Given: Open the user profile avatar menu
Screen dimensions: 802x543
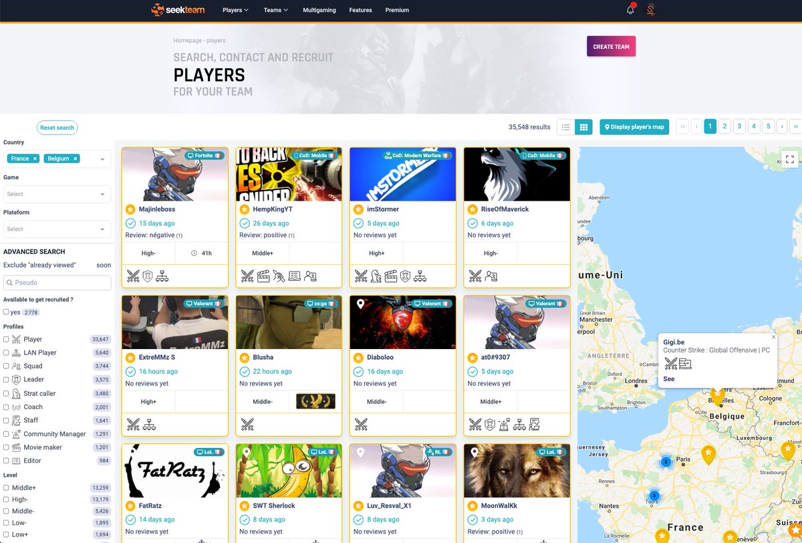Looking at the screenshot, I should pos(651,10).
